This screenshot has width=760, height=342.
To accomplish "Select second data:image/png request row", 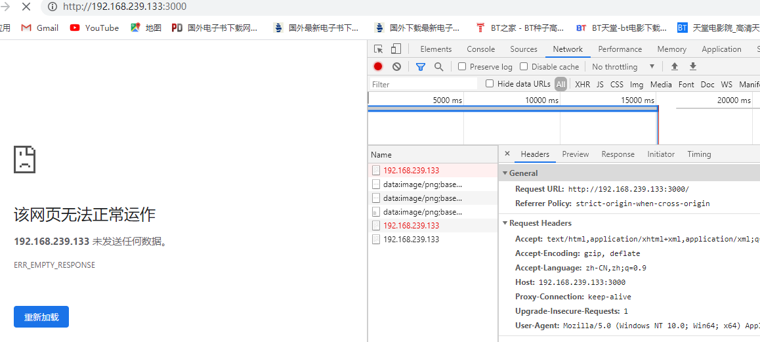I will 433,198.
